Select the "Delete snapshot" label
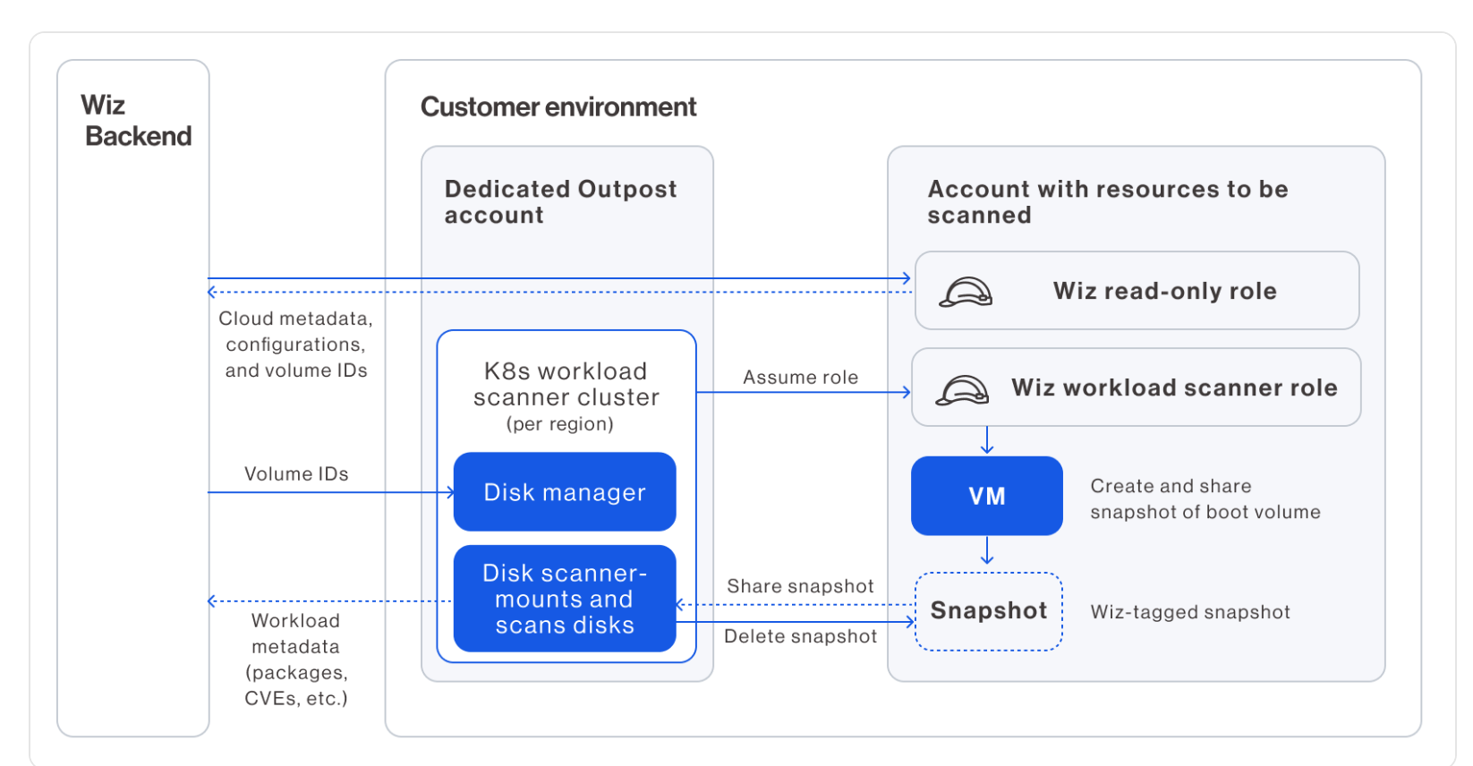Viewport: 1473px width, 766px height. click(x=800, y=636)
